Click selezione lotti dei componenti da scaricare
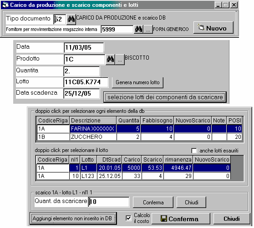The height and width of the screenshot is (228, 254). pos(165,97)
